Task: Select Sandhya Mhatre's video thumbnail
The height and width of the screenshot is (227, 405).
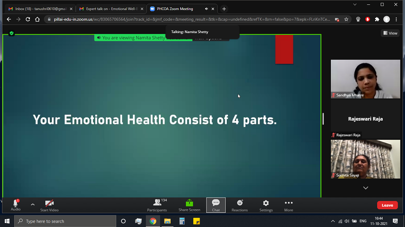Action: pyautogui.click(x=365, y=79)
